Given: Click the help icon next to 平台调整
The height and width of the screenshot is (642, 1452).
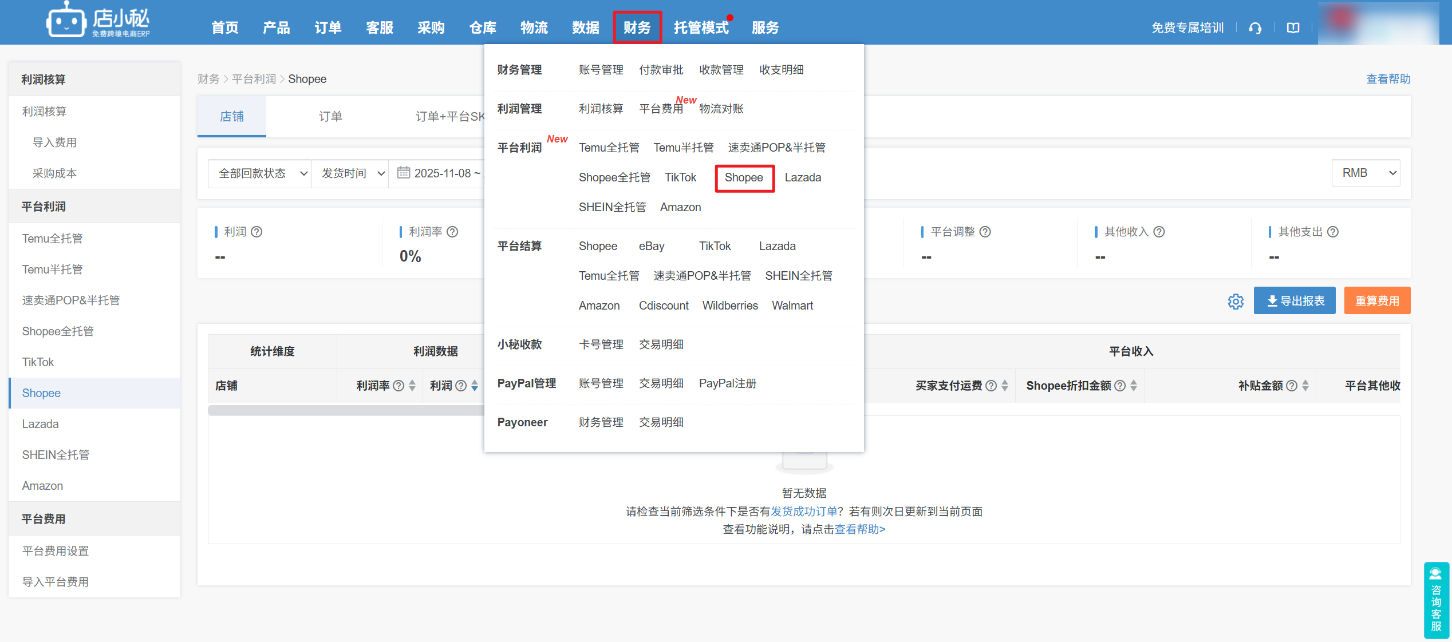Looking at the screenshot, I should 985,232.
